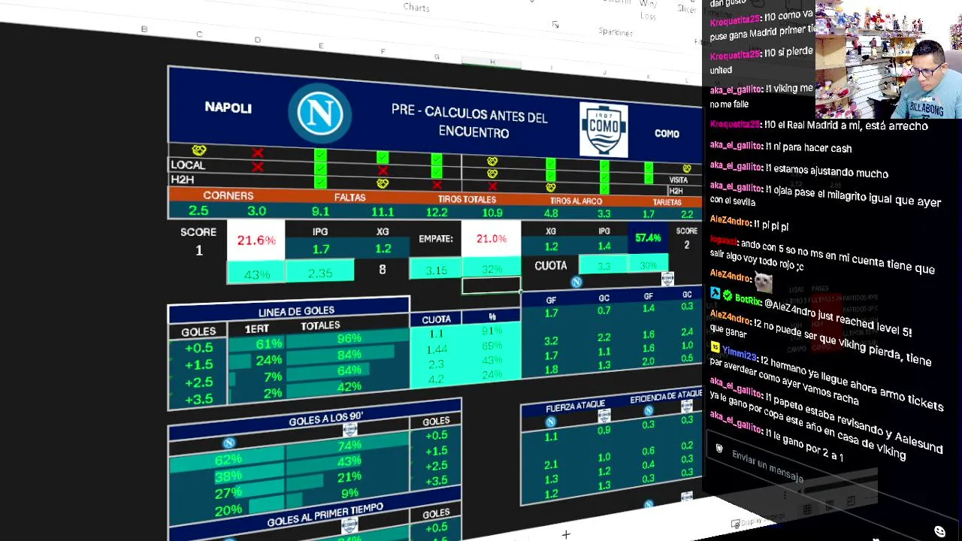Click yellow handshake icon in LOCAL row
The image size is (962, 541).
199,150
